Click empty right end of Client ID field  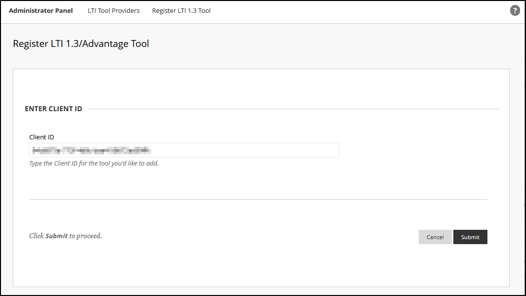(x=297, y=150)
